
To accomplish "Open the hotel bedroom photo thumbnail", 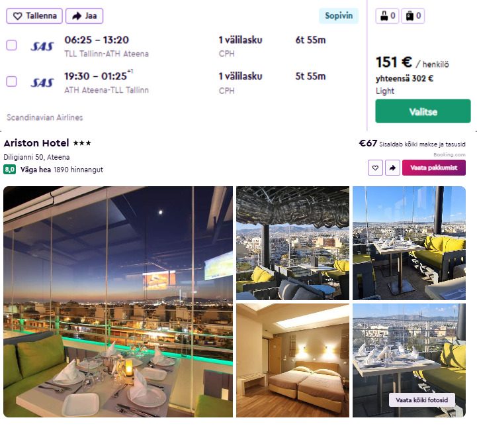I will pyautogui.click(x=292, y=360).
